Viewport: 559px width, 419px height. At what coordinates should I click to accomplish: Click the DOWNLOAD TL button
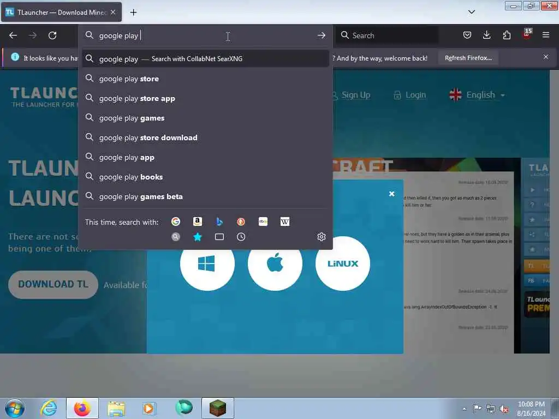coord(53,284)
